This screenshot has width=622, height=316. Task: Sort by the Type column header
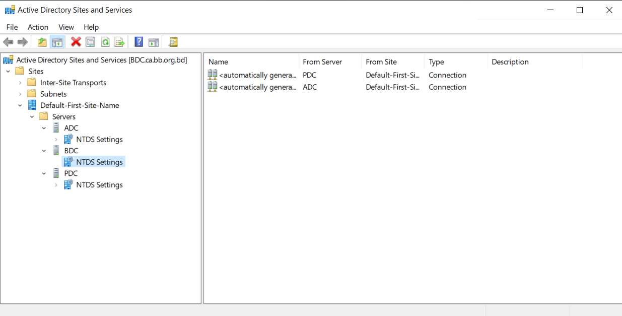456,62
